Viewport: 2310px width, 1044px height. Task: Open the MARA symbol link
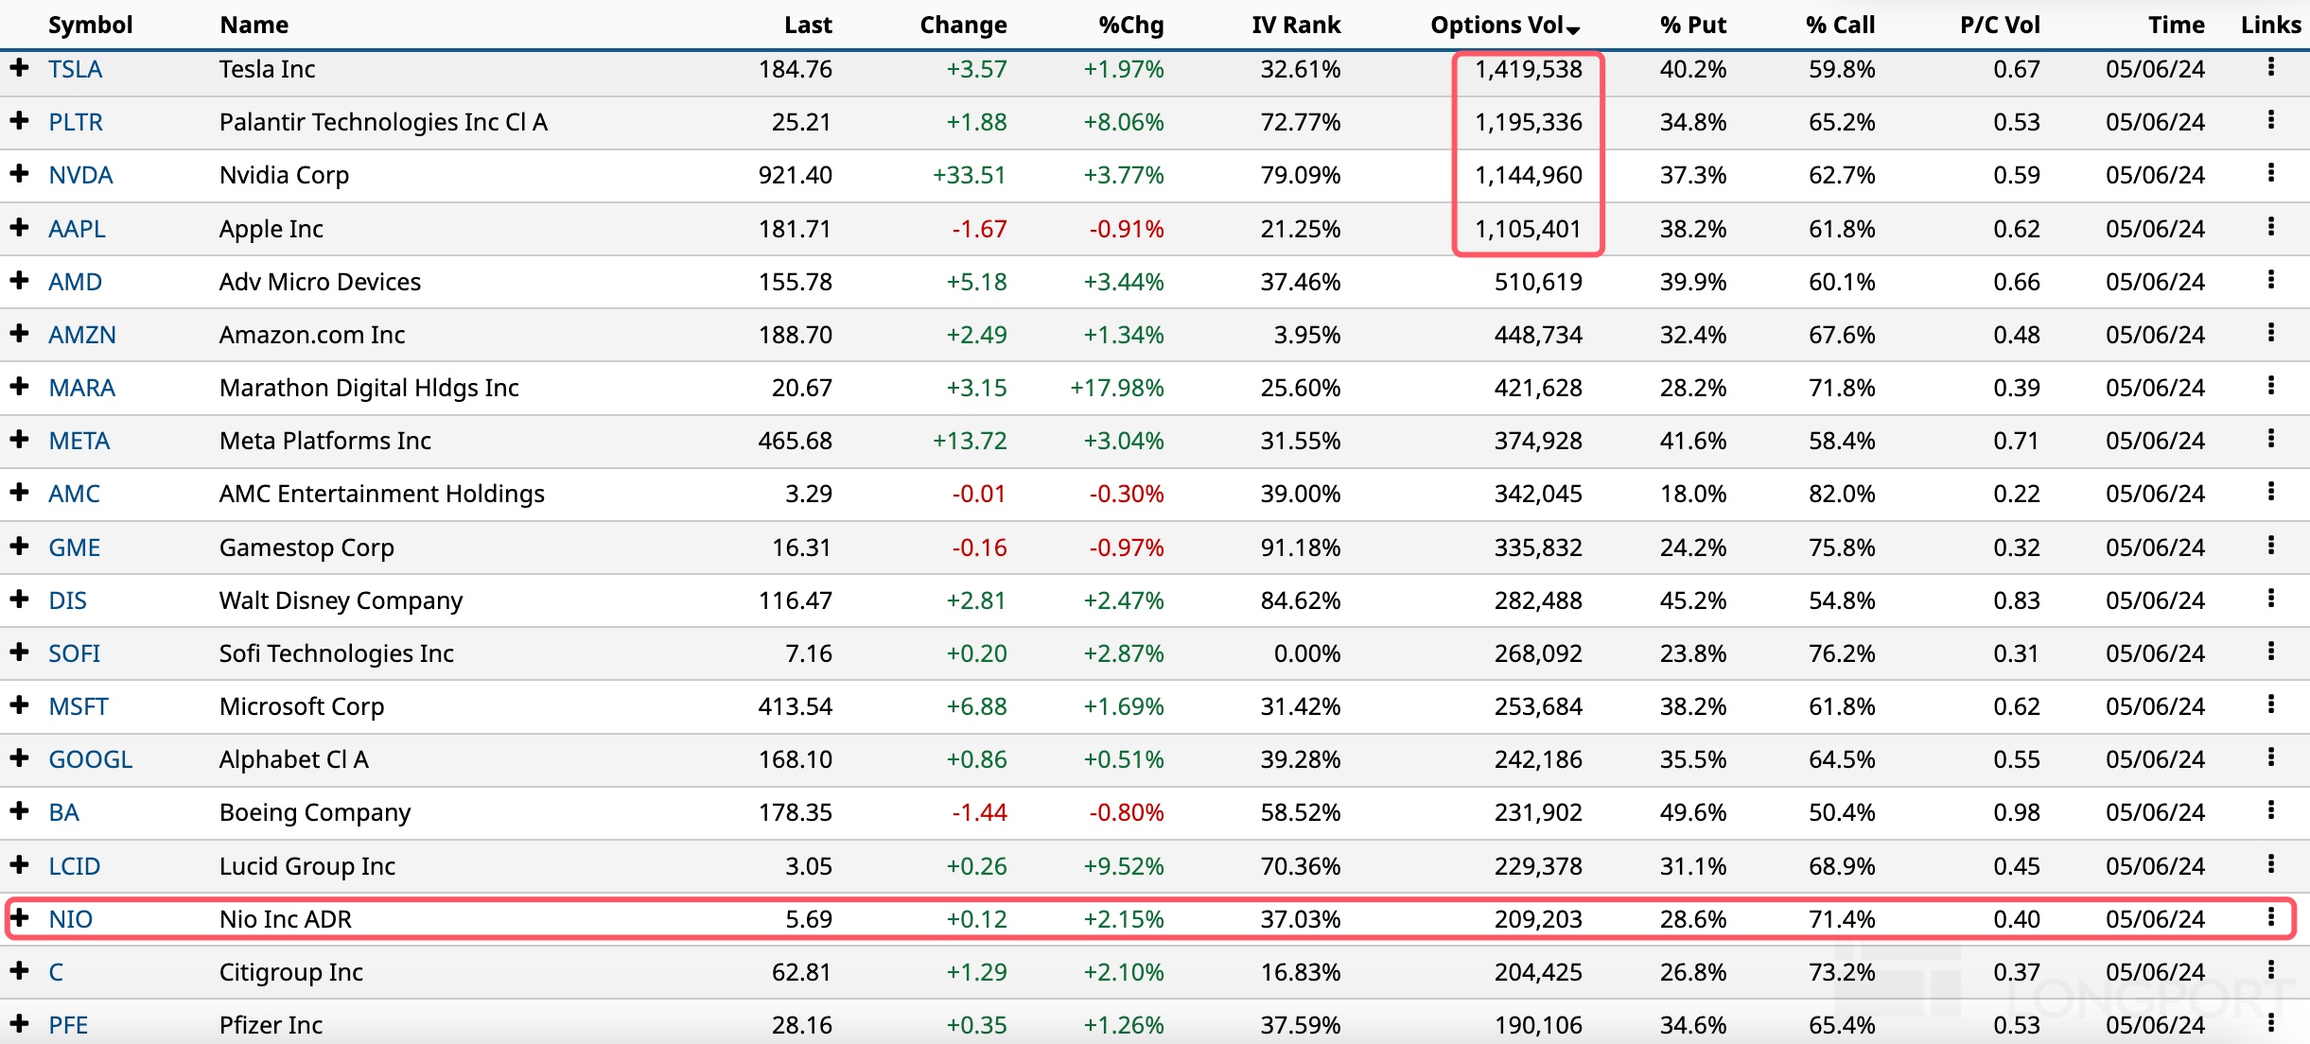[81, 388]
